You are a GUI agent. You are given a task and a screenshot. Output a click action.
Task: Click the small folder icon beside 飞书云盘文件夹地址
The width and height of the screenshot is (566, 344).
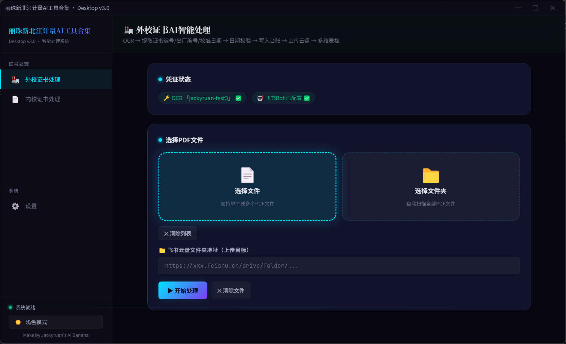coord(162,250)
